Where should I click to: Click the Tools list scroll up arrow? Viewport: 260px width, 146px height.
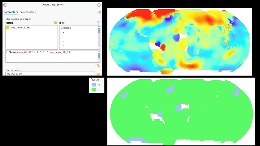point(99,26)
